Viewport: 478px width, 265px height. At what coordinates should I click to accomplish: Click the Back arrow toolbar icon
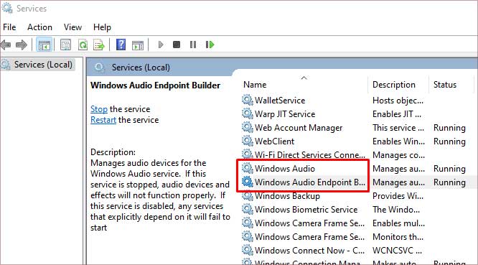(6, 45)
